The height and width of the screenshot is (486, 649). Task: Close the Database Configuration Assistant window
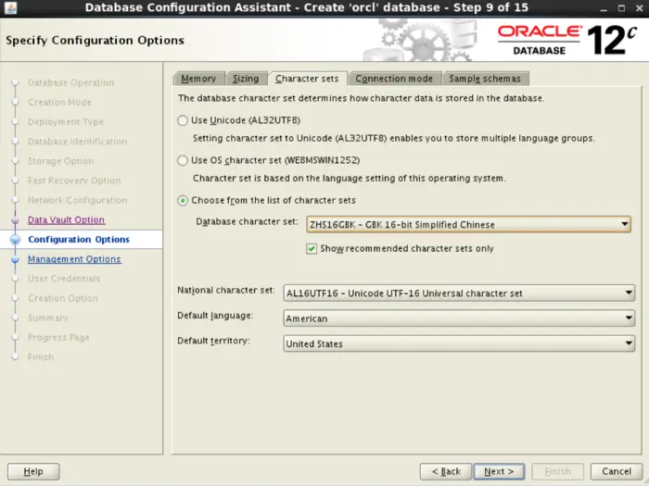point(639,8)
